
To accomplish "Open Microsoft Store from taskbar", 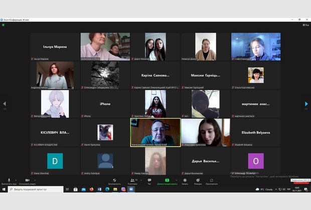I will pos(75,189).
